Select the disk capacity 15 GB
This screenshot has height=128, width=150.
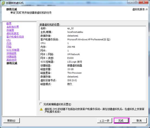tap(70, 69)
